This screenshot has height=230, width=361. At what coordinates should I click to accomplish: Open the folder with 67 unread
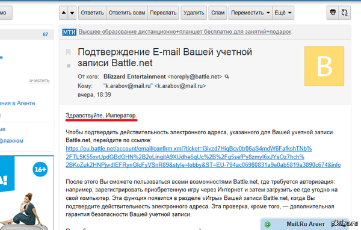click(x=27, y=34)
